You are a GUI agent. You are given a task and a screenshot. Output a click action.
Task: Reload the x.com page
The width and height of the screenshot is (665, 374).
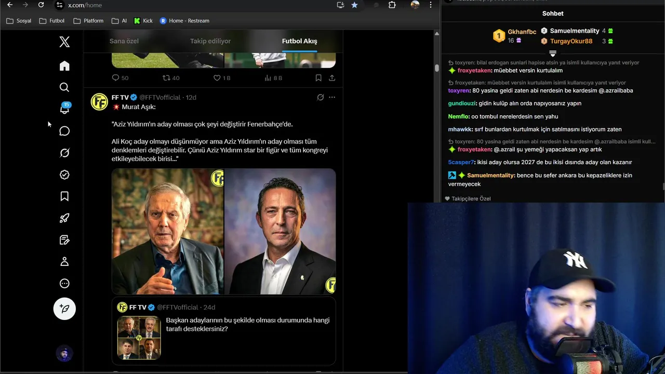pyautogui.click(x=41, y=5)
